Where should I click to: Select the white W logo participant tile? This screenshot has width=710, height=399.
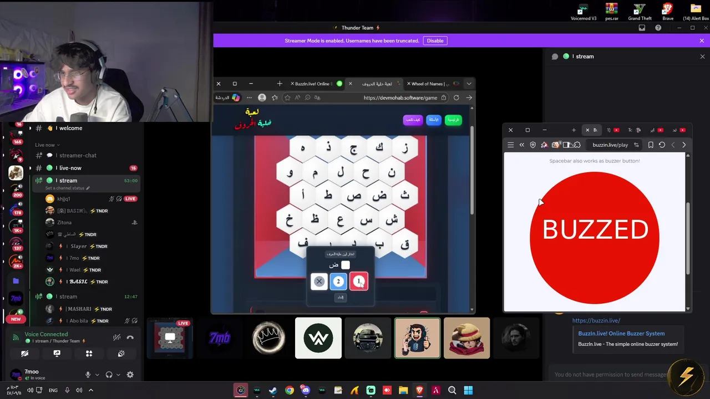click(318, 337)
